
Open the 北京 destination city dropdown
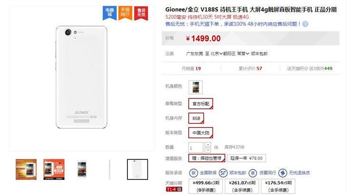pyautogui.click(x=217, y=53)
